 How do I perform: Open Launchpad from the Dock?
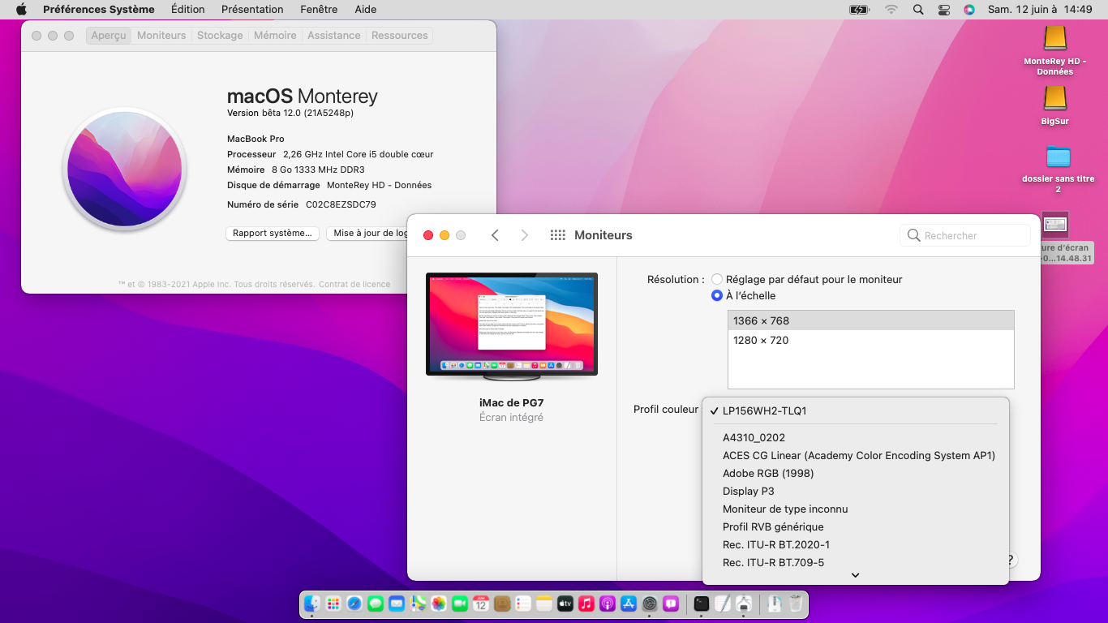tap(333, 604)
